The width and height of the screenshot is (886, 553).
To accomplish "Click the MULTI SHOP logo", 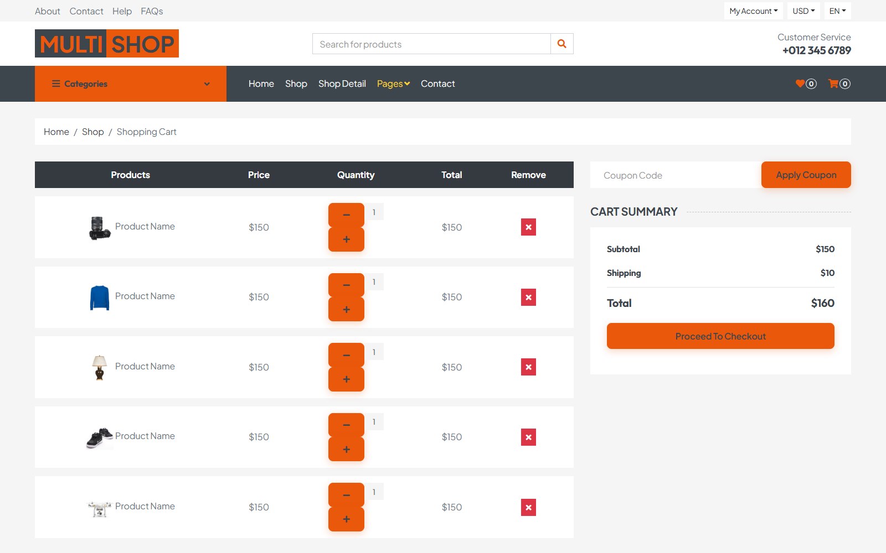I will point(107,43).
